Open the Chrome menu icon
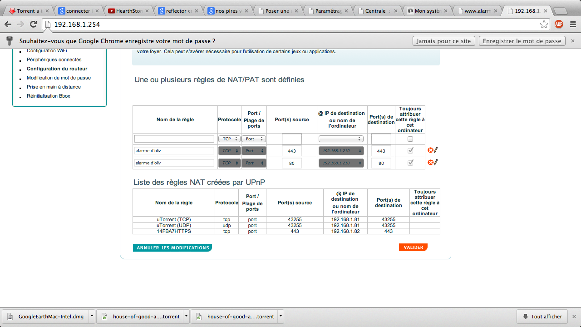Screen dimensions: 581x327 pos(572,25)
